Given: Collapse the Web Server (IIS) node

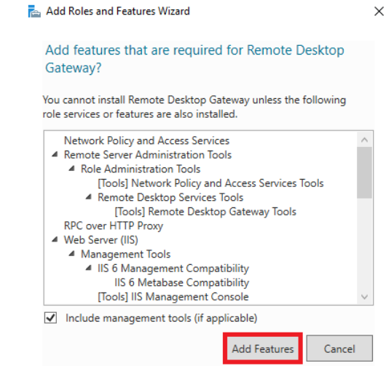Looking at the screenshot, I should point(55,239).
